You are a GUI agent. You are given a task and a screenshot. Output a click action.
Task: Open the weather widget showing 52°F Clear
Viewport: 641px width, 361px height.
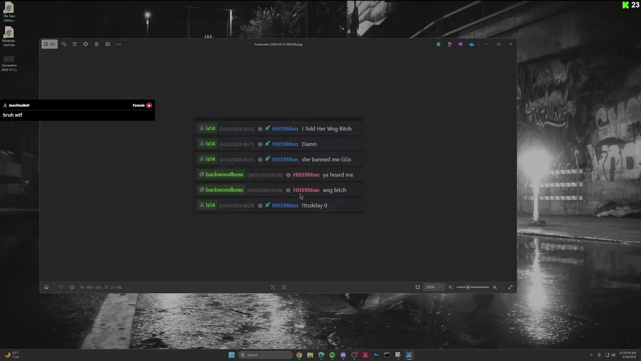(x=13, y=355)
